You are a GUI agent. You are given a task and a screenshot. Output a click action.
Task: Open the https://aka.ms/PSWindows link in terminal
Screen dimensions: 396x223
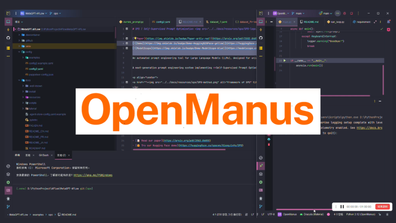point(93,175)
